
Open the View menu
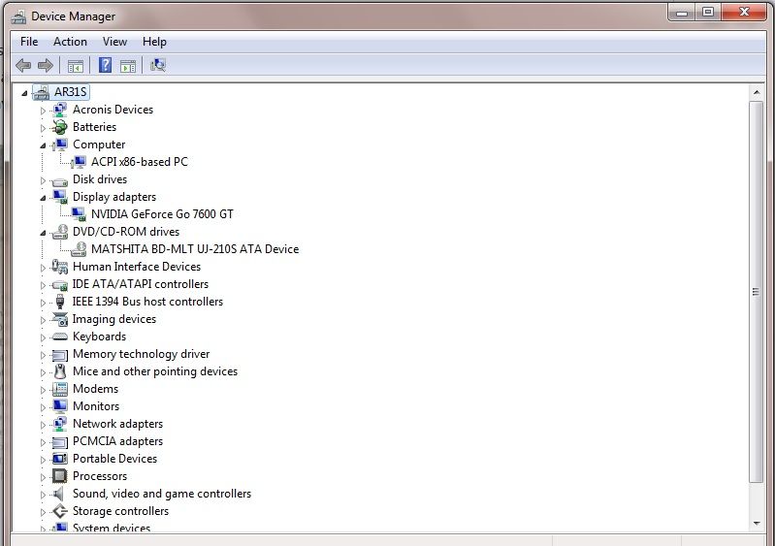[x=114, y=42]
